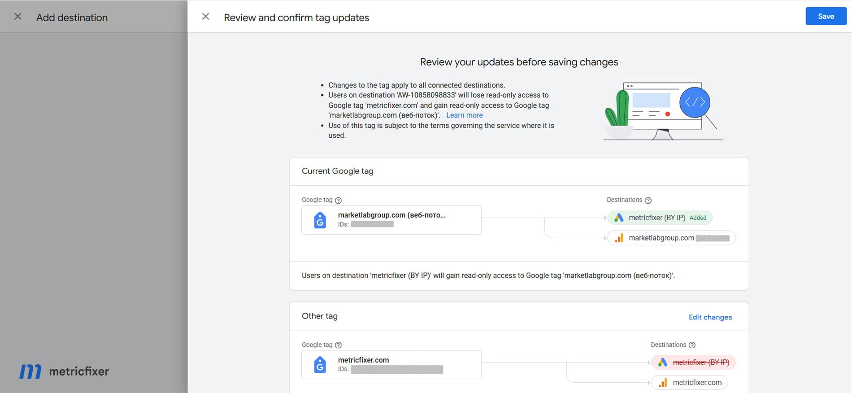Select the marketlabgroup.com Google tag card
Screen dimensions: 852x393
[x=391, y=220]
